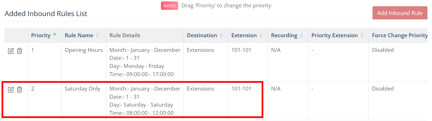Select priority 1 cell to drag
Screen dimensions: 432x121
point(33,50)
